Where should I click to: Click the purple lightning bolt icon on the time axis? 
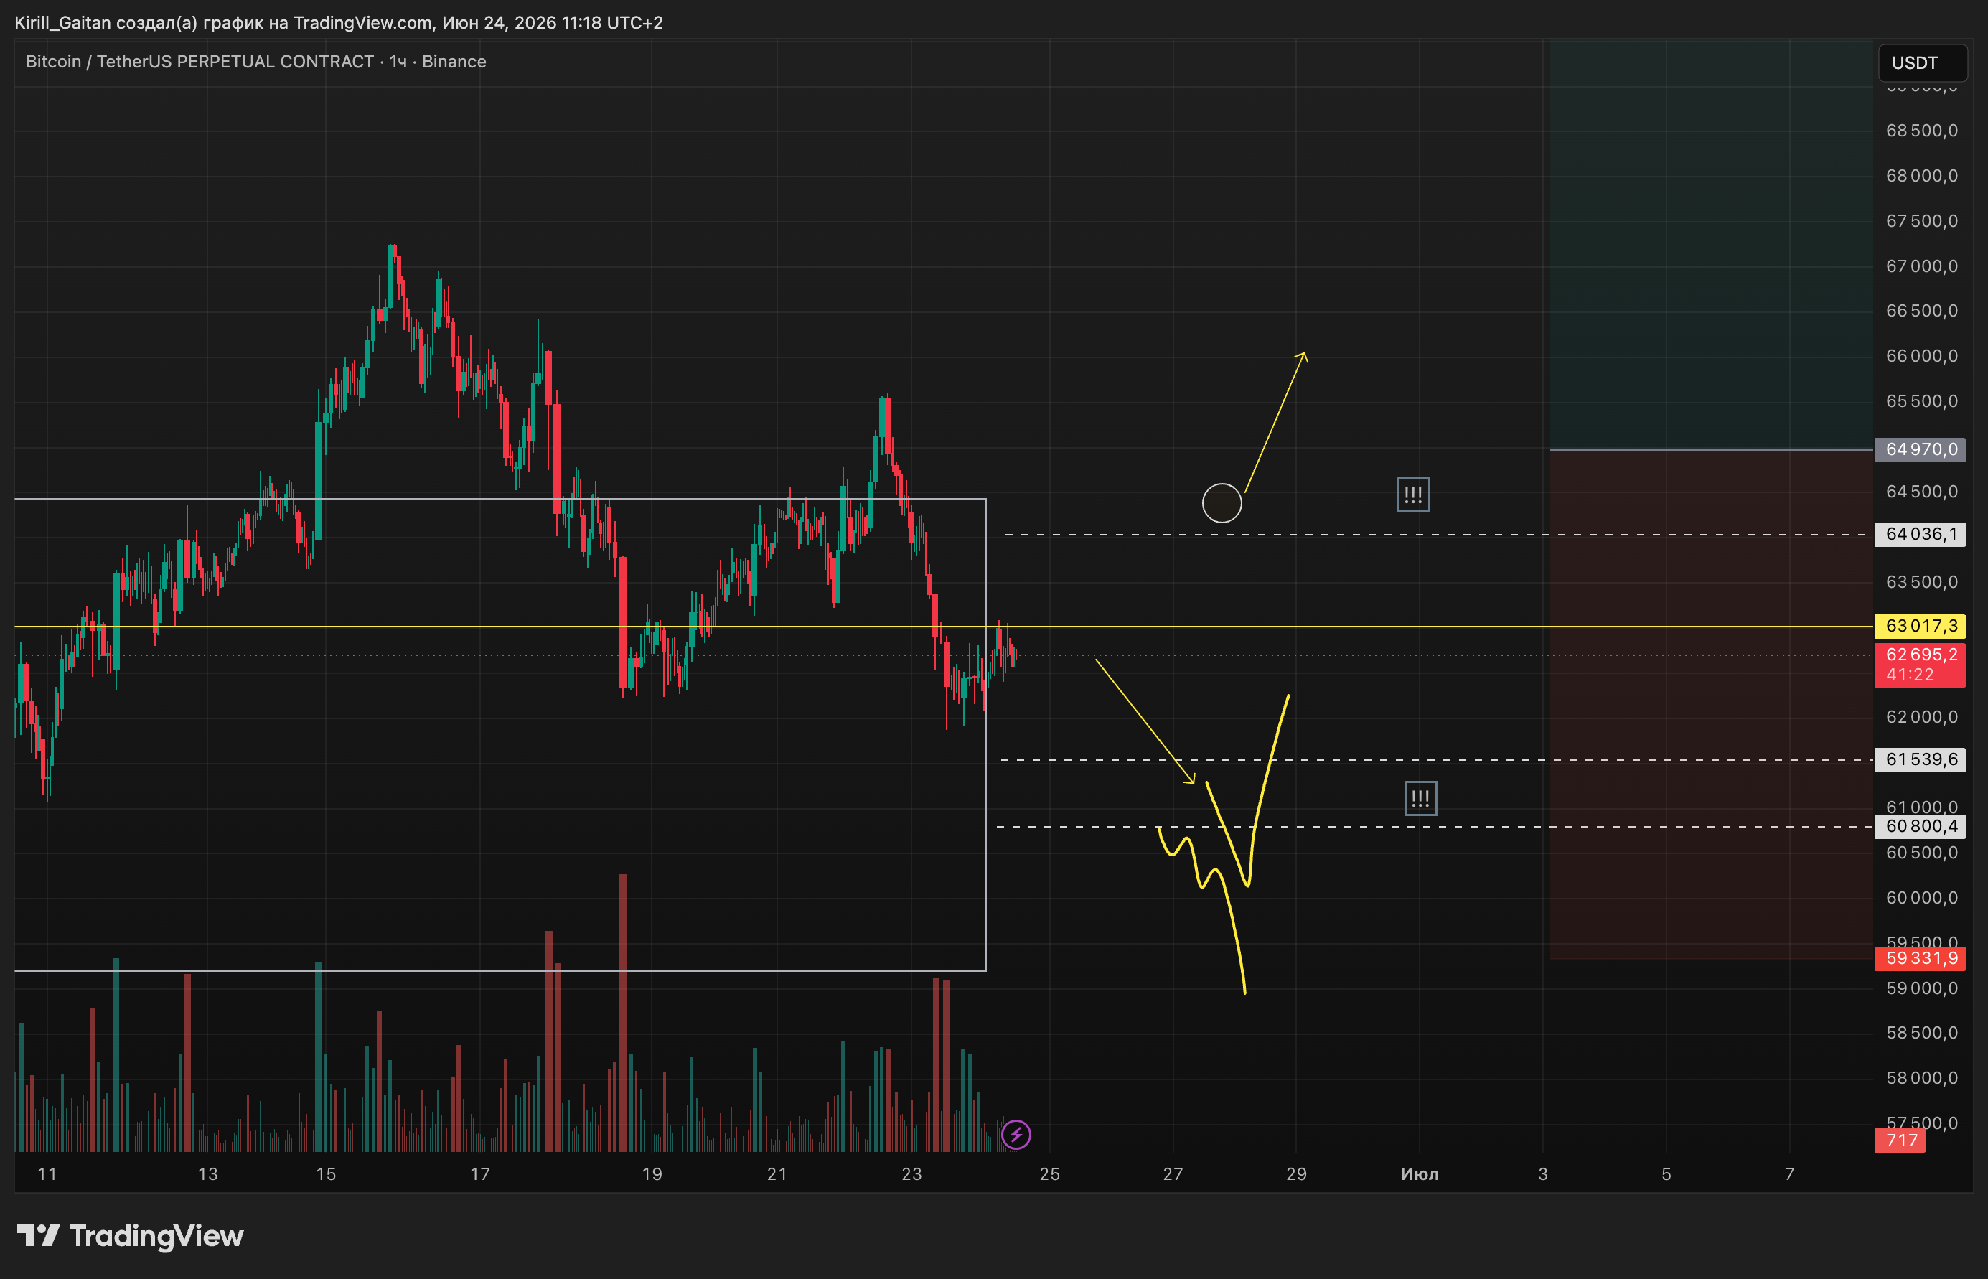click(x=1016, y=1135)
